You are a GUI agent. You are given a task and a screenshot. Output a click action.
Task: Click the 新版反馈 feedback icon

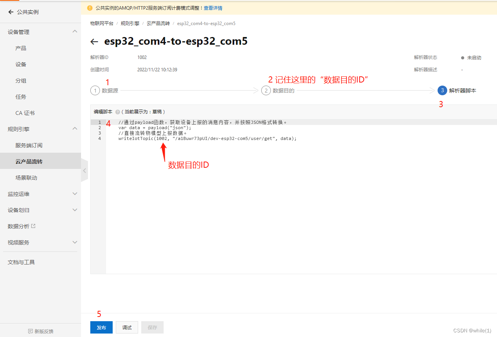[x=30, y=331]
